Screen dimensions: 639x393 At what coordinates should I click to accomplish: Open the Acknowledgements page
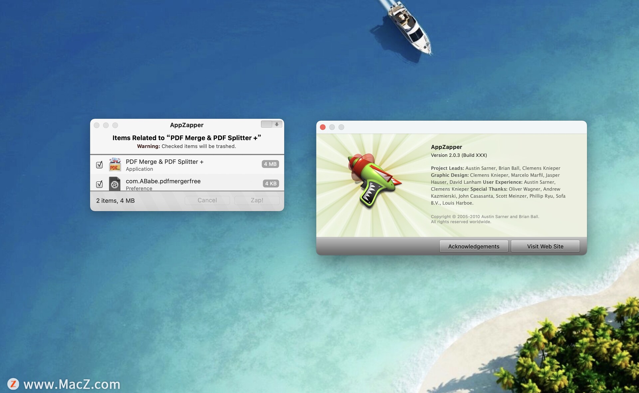click(x=473, y=246)
